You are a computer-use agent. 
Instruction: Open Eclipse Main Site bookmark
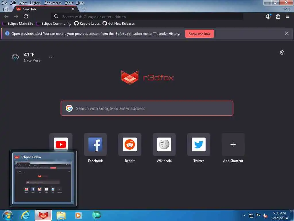(18, 24)
